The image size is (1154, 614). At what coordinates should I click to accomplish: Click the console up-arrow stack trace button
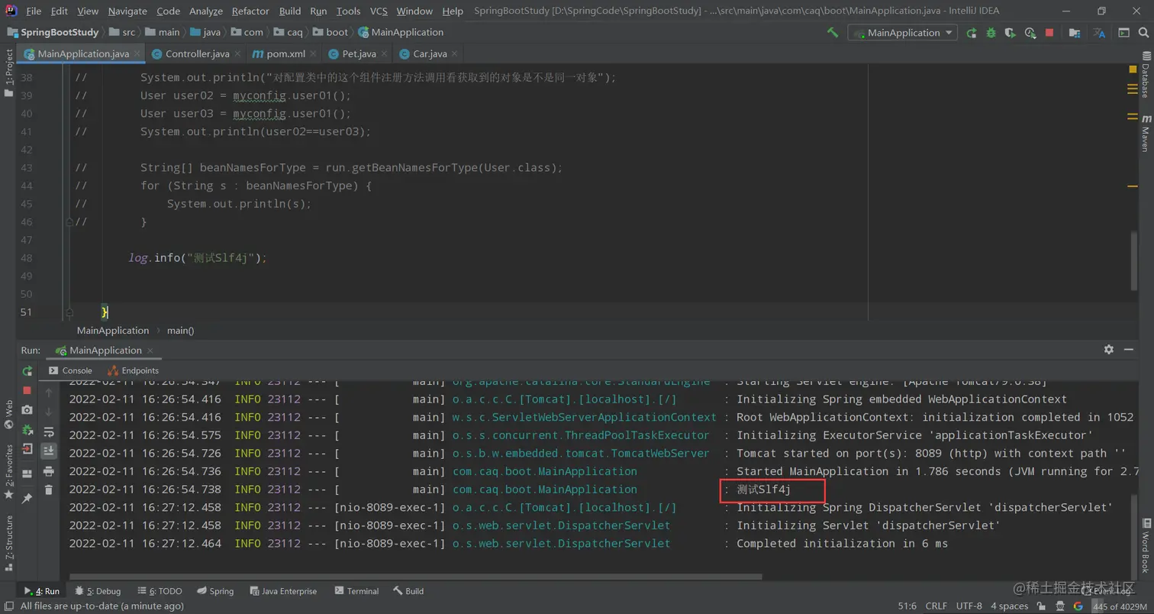pos(49,392)
